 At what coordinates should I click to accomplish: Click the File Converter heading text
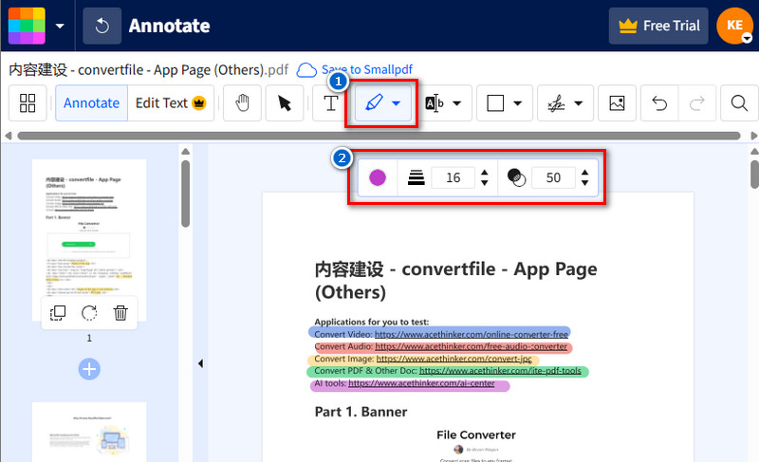click(x=476, y=434)
